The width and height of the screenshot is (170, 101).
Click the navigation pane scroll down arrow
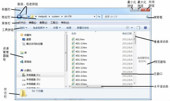pyautogui.click(x=66, y=87)
